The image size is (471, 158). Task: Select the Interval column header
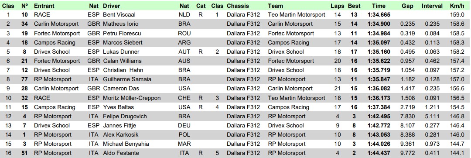tap(432, 6)
